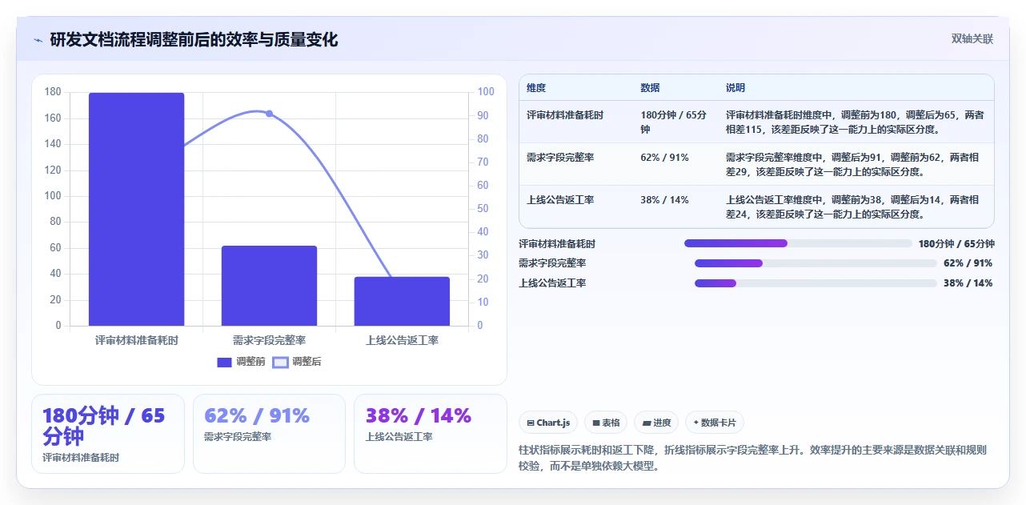Image resolution: width=1026 pixels, height=505 pixels.
Task: Click the summary paragraph starting 柱状指标展示耗时
Action: pyautogui.click(x=753, y=459)
